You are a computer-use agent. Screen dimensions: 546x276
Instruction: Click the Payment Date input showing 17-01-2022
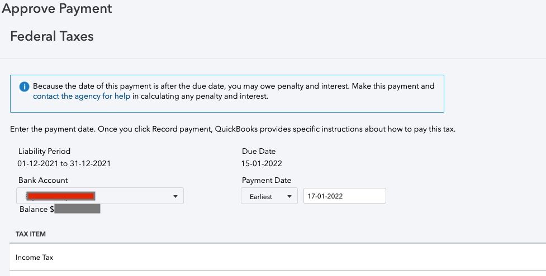pos(344,196)
